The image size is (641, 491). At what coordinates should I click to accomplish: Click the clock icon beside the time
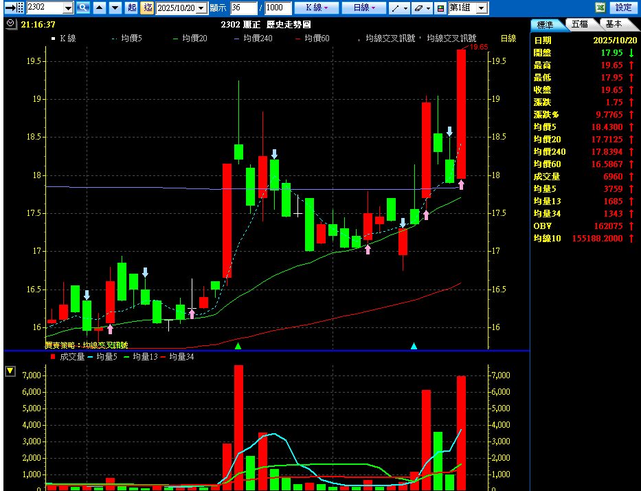click(x=10, y=24)
